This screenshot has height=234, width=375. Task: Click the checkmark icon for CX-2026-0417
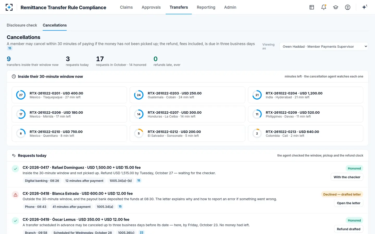15,169
